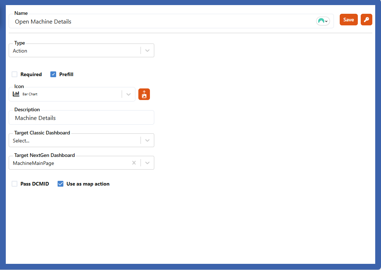
Task: Click the Target Classic Dashboard chevron arrow
Action: [147, 141]
